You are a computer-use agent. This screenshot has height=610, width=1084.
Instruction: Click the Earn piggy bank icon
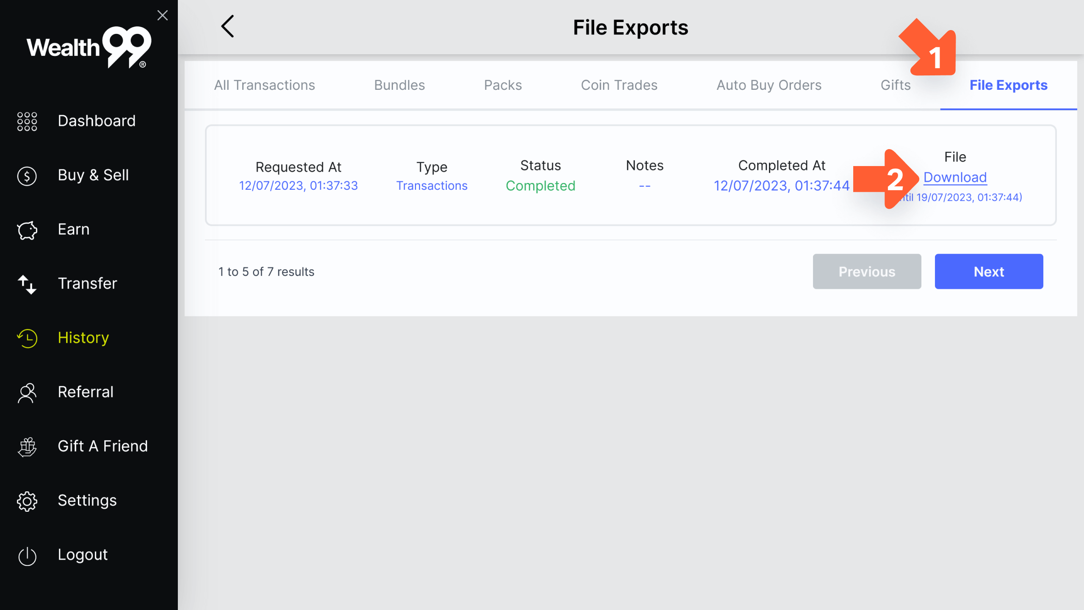27,230
